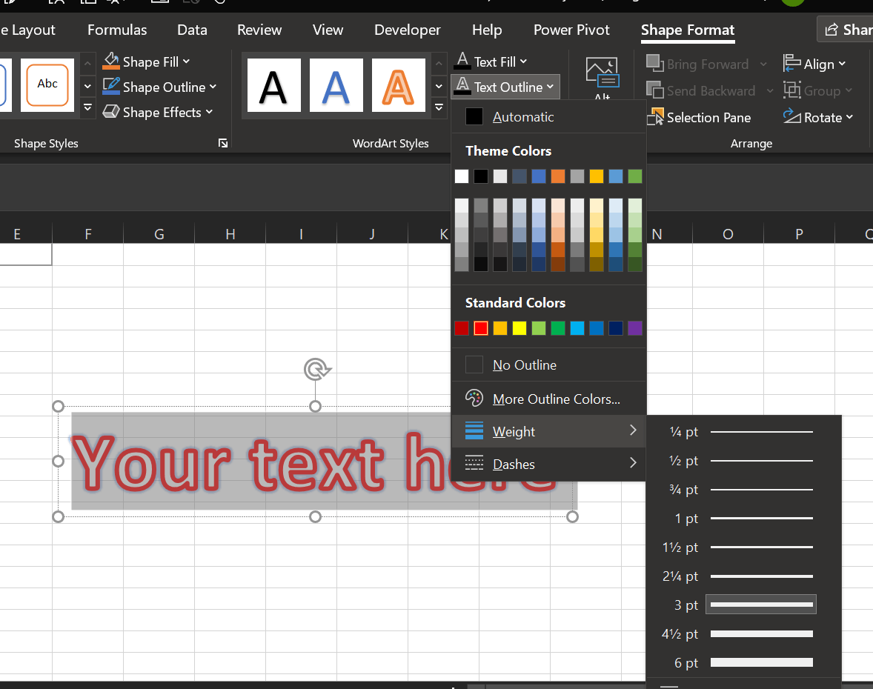This screenshot has height=689, width=873.
Task: Open the Developer tab
Action: (408, 30)
